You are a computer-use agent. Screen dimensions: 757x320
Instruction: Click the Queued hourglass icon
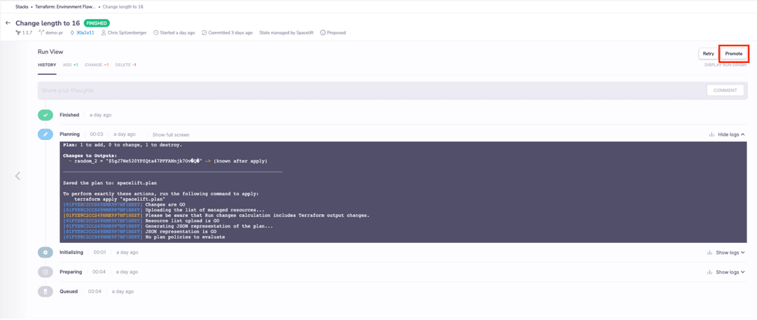tap(46, 291)
